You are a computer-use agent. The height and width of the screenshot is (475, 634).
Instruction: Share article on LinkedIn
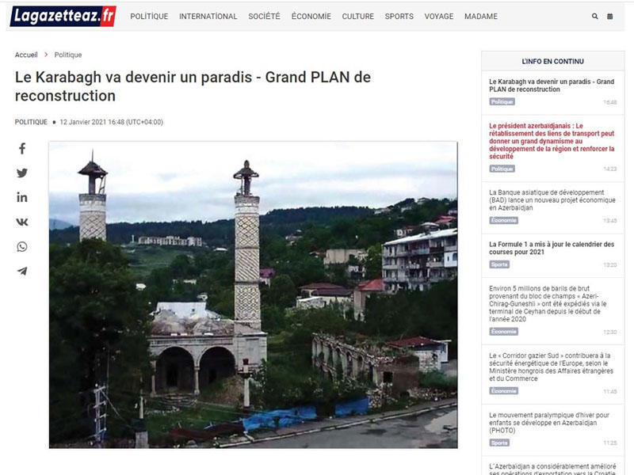pyautogui.click(x=22, y=197)
